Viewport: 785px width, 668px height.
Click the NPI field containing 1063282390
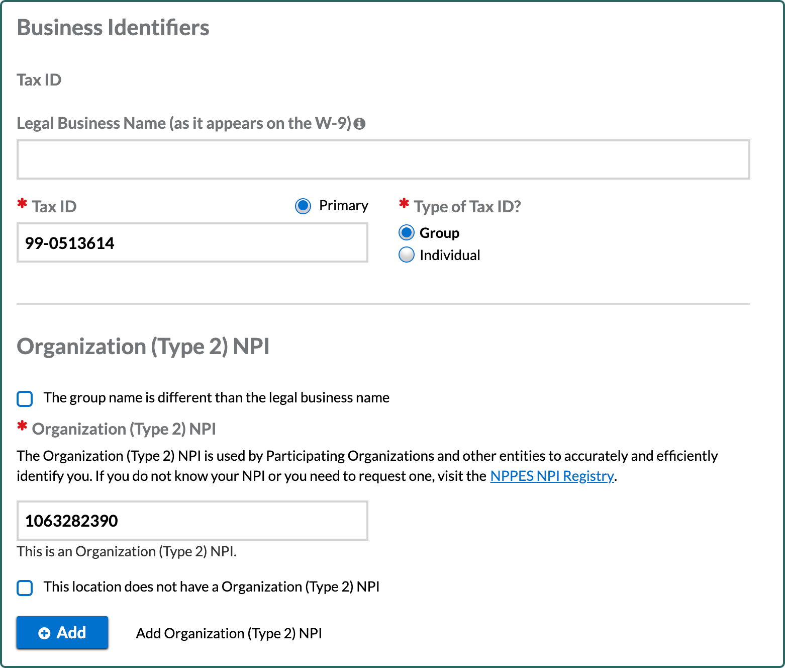tap(192, 521)
